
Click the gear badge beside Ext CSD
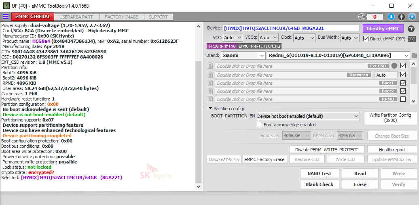pos(394,66)
